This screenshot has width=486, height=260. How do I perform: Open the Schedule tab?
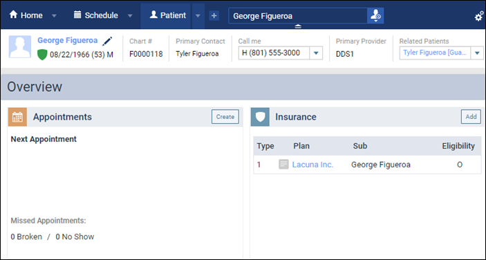tap(96, 15)
